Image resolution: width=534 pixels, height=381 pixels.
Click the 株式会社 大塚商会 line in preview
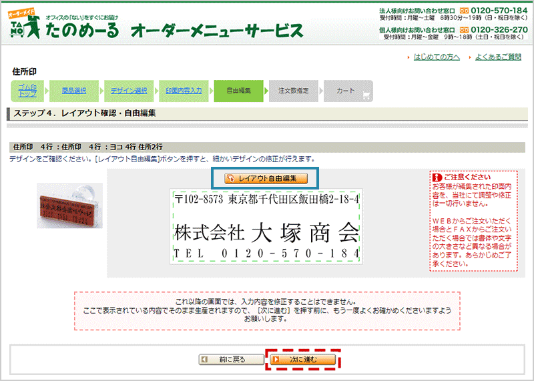[266, 234]
